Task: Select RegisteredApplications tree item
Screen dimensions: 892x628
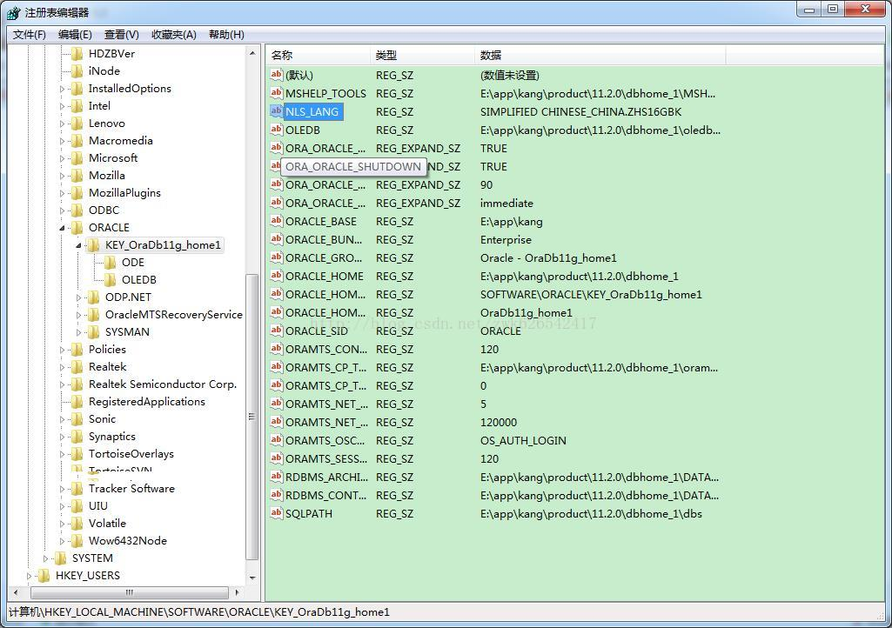Action: [x=147, y=402]
